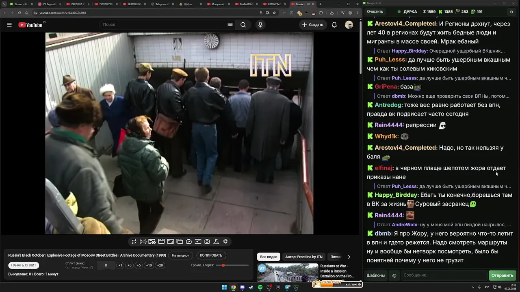Add 5 minutes with the +5 button
520x292 pixels.
click(x=139, y=265)
